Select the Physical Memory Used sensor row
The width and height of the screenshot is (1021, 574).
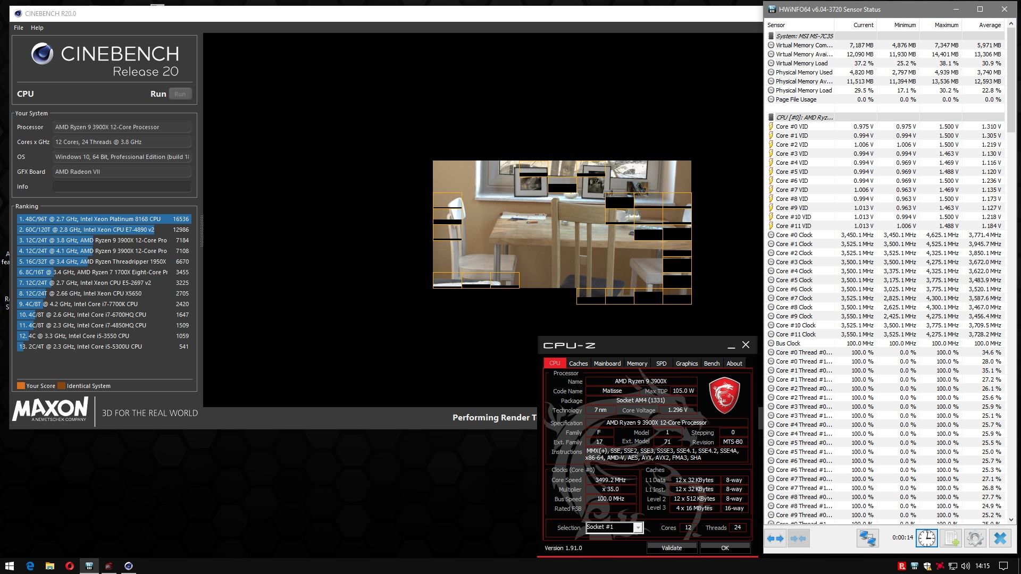[885, 72]
